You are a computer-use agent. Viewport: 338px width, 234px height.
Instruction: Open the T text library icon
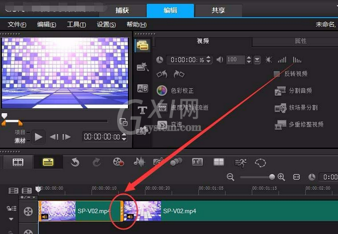point(143,110)
